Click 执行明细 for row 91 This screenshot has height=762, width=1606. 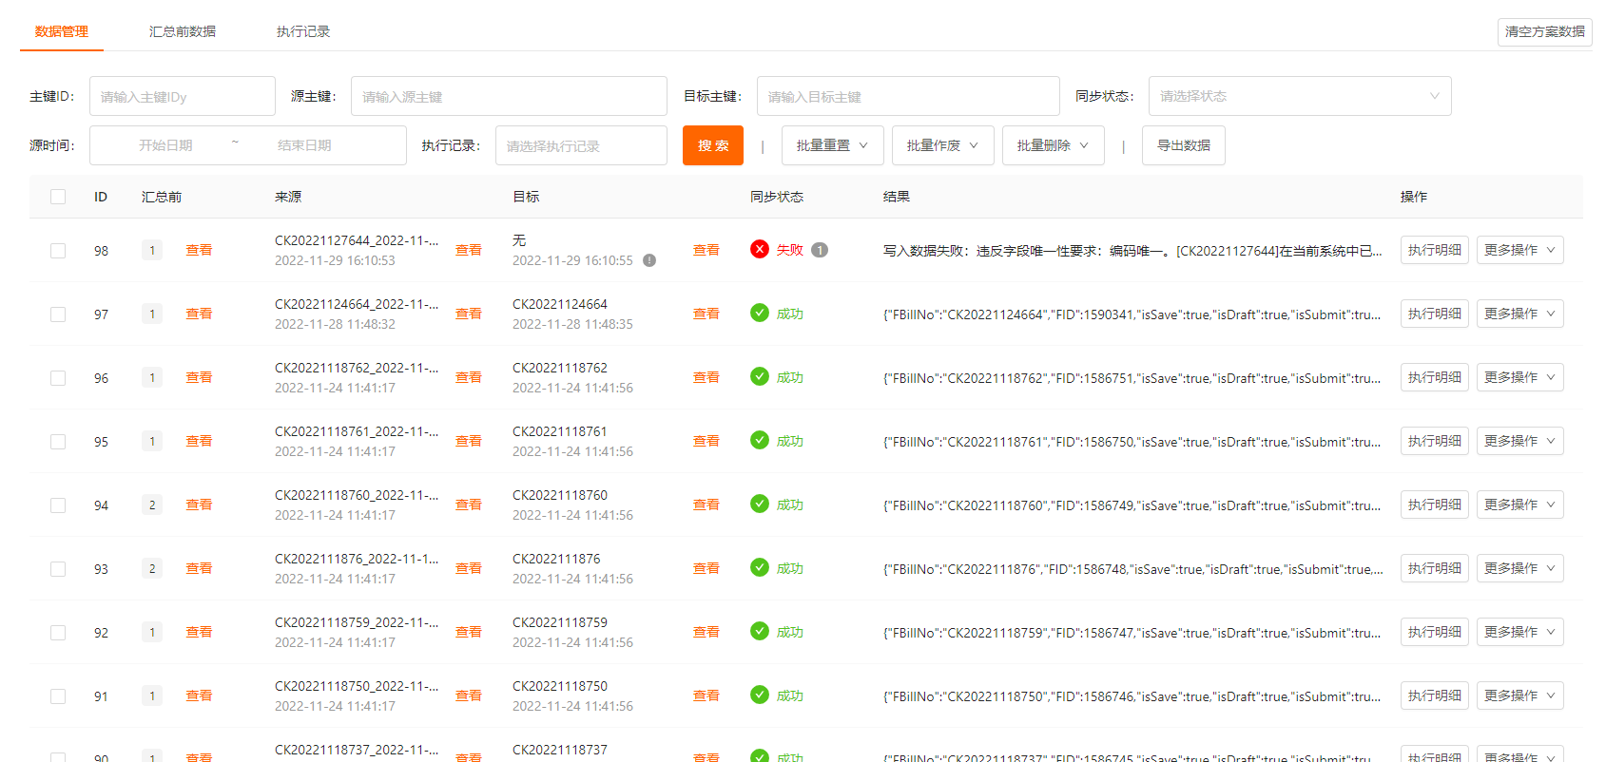pos(1435,695)
